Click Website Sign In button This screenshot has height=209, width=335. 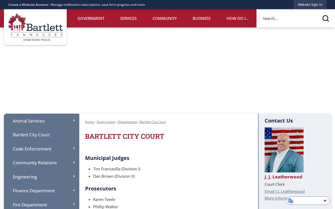pyautogui.click(x=310, y=4)
